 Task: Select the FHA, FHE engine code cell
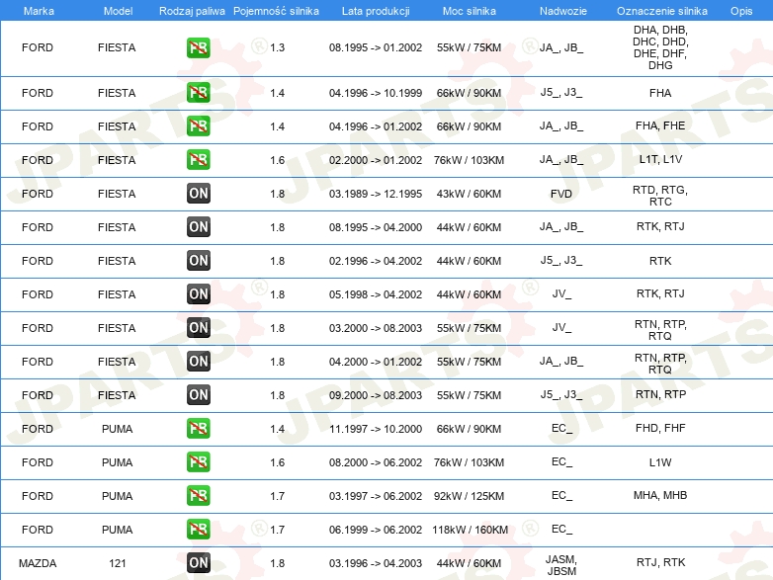660,125
